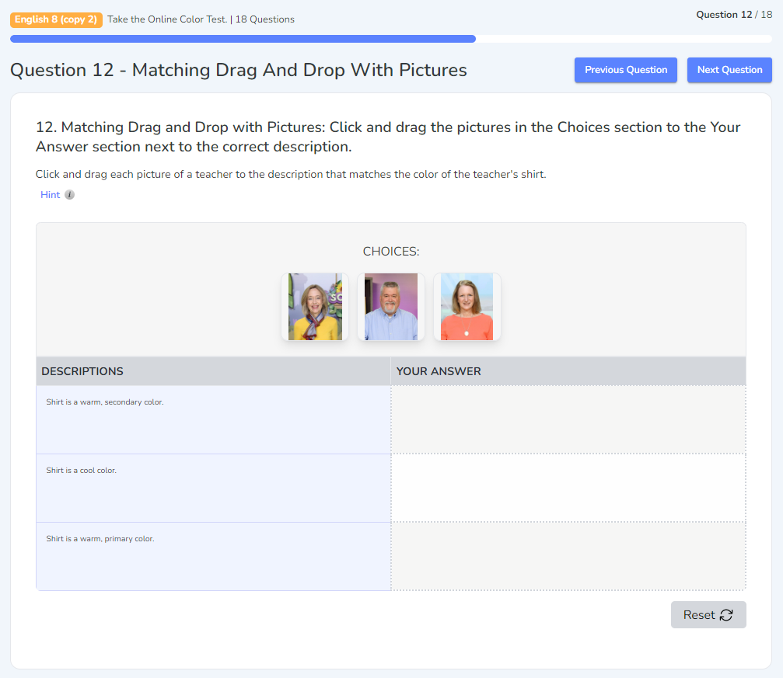Click description 'Shirt is a warm, secondary color.'
Screen dimensions: 783x678
point(105,402)
